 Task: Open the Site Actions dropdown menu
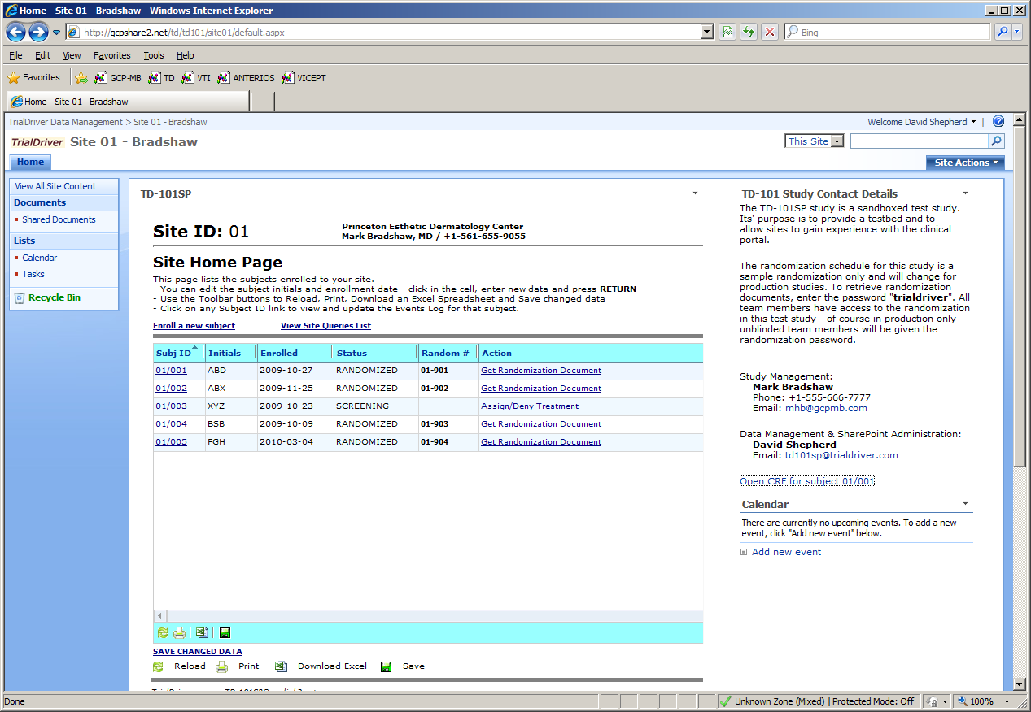pyautogui.click(x=965, y=163)
